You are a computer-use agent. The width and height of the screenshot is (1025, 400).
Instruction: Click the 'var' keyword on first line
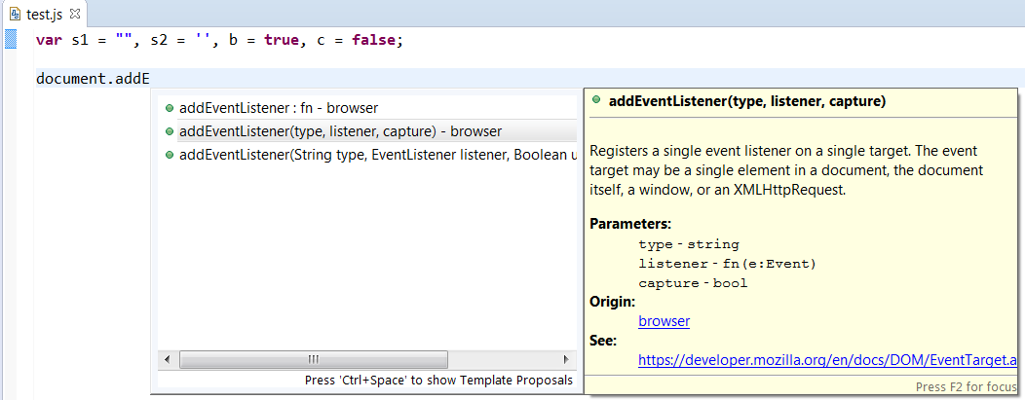coord(49,40)
